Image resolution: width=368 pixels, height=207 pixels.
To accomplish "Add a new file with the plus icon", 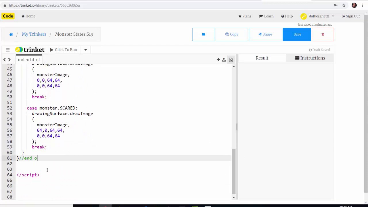I will coord(218,60).
